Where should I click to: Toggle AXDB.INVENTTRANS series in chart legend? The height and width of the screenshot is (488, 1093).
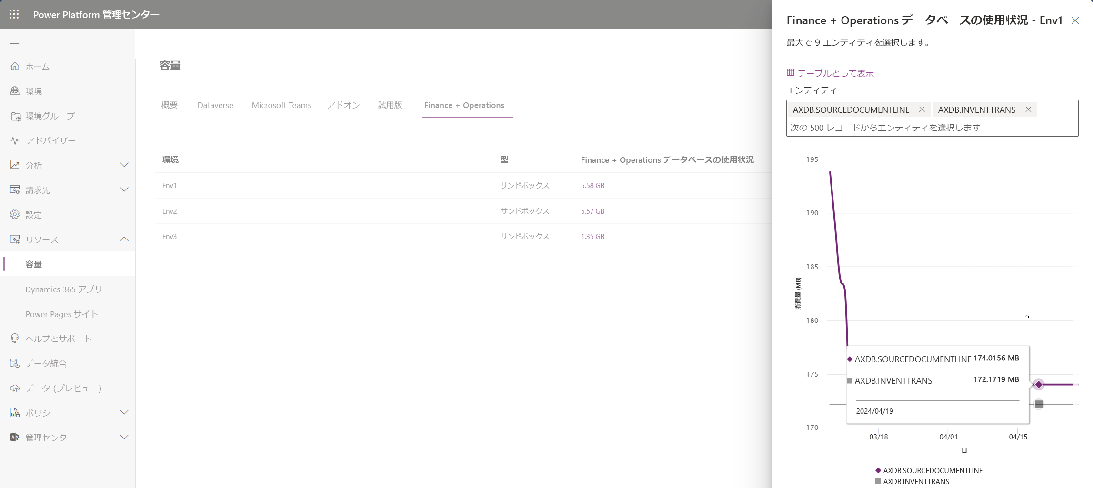(912, 481)
